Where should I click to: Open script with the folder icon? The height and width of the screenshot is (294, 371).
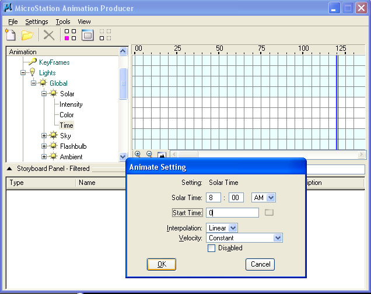(x=27, y=35)
